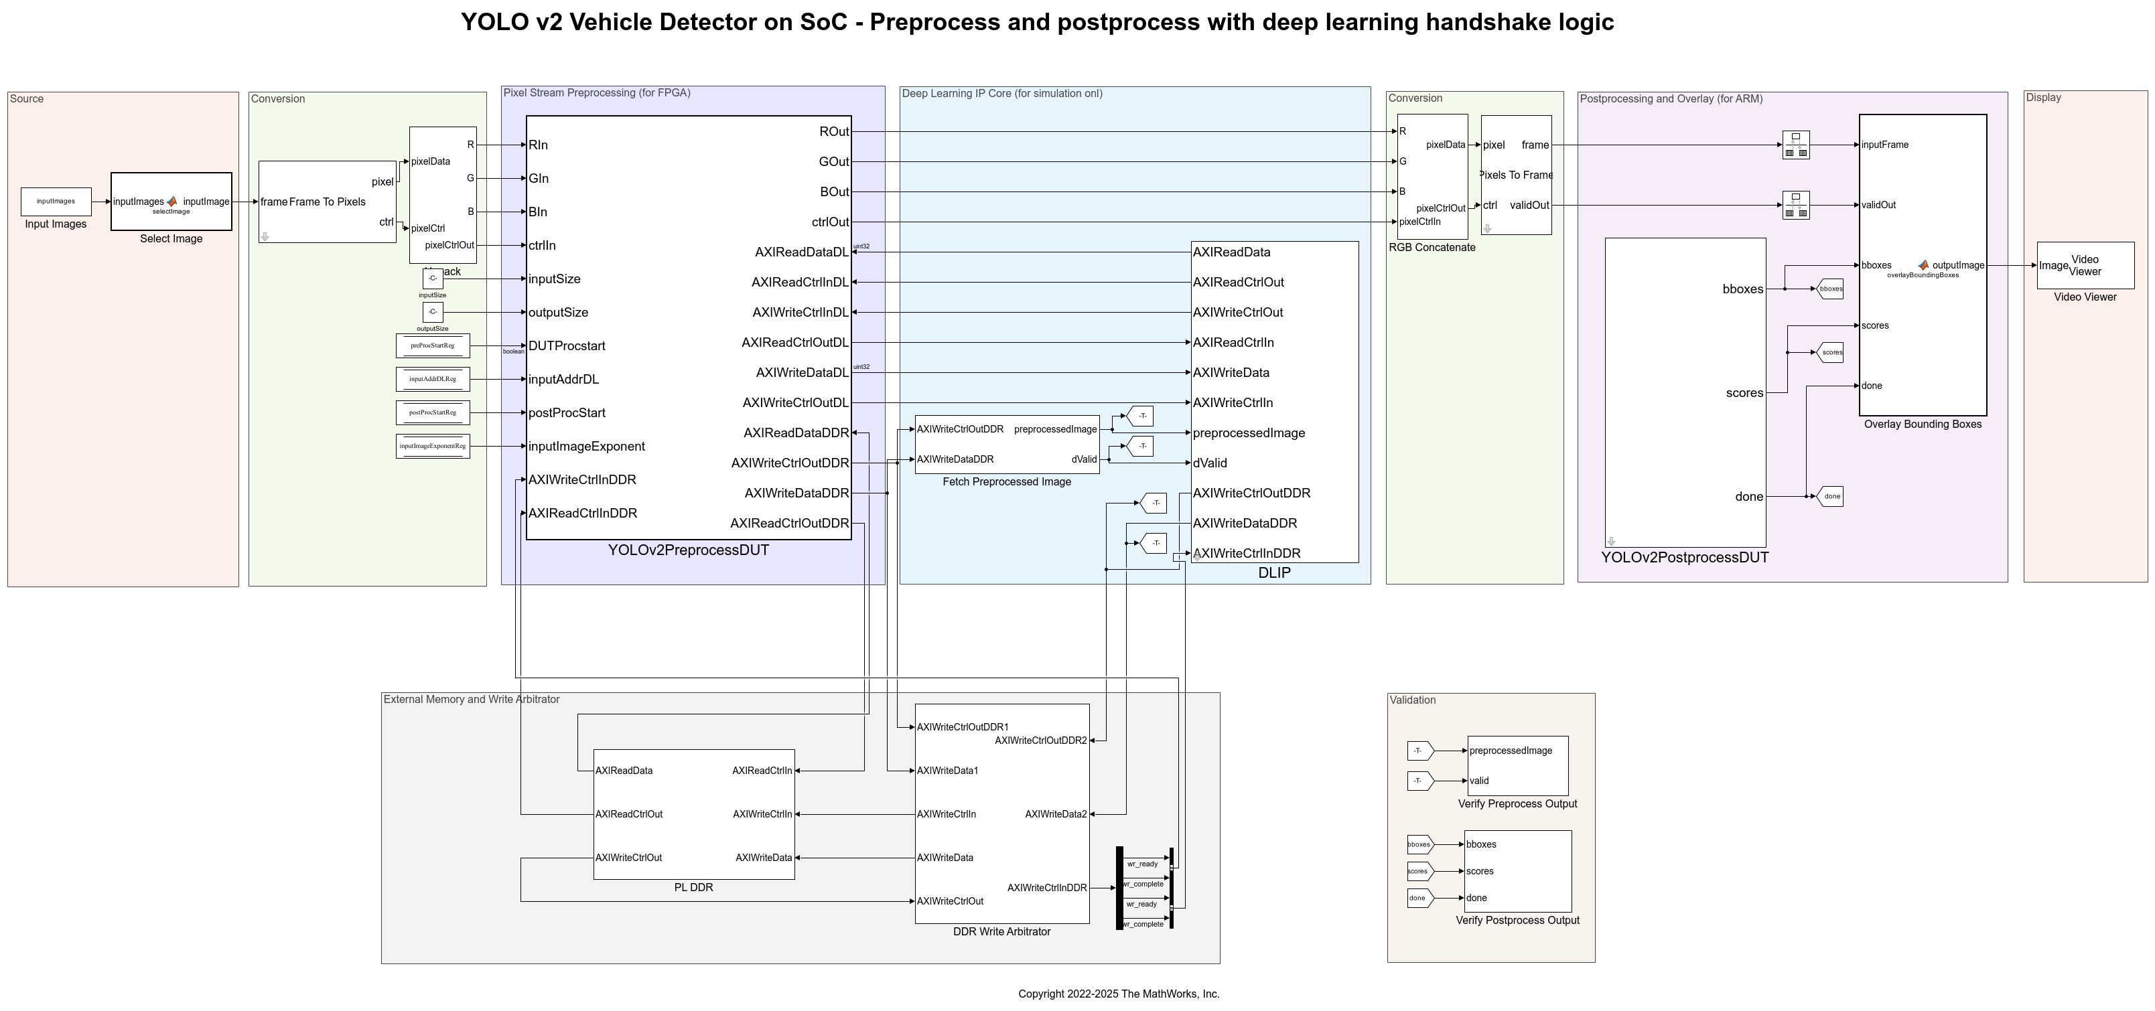Select the frame-conversion icon feeding inputFrame
The width and height of the screenshot is (2155, 1011).
coord(1795,144)
